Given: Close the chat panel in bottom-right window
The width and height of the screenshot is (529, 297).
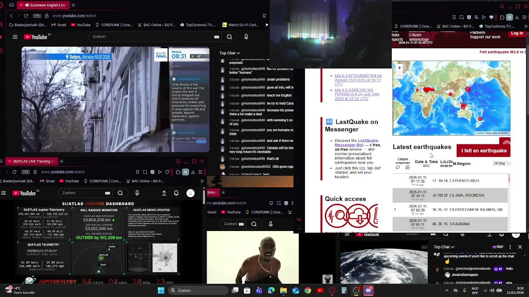Looking at the screenshot, I should click(x=520, y=247).
